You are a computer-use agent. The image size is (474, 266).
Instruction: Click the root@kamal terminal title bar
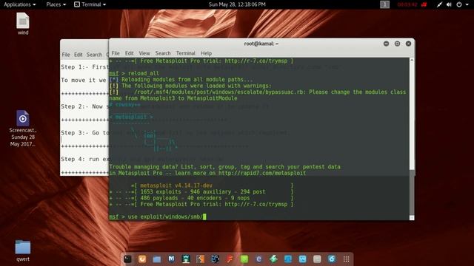(x=261, y=44)
